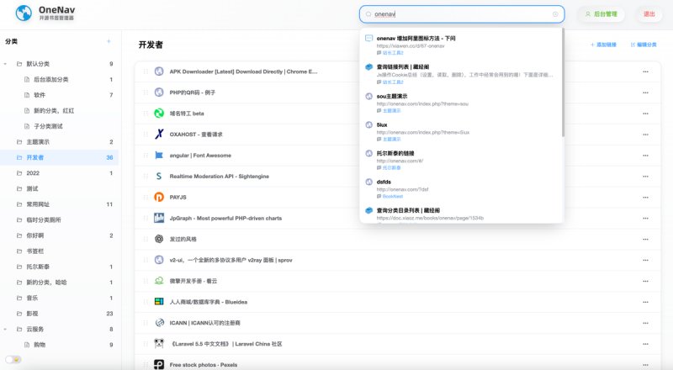Click the 发过的风格 row icon
673x370 pixels.
[159, 239]
